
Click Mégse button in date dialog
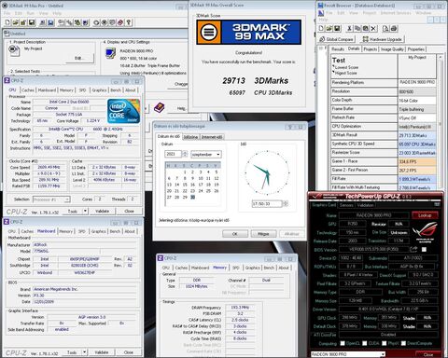[263, 234]
